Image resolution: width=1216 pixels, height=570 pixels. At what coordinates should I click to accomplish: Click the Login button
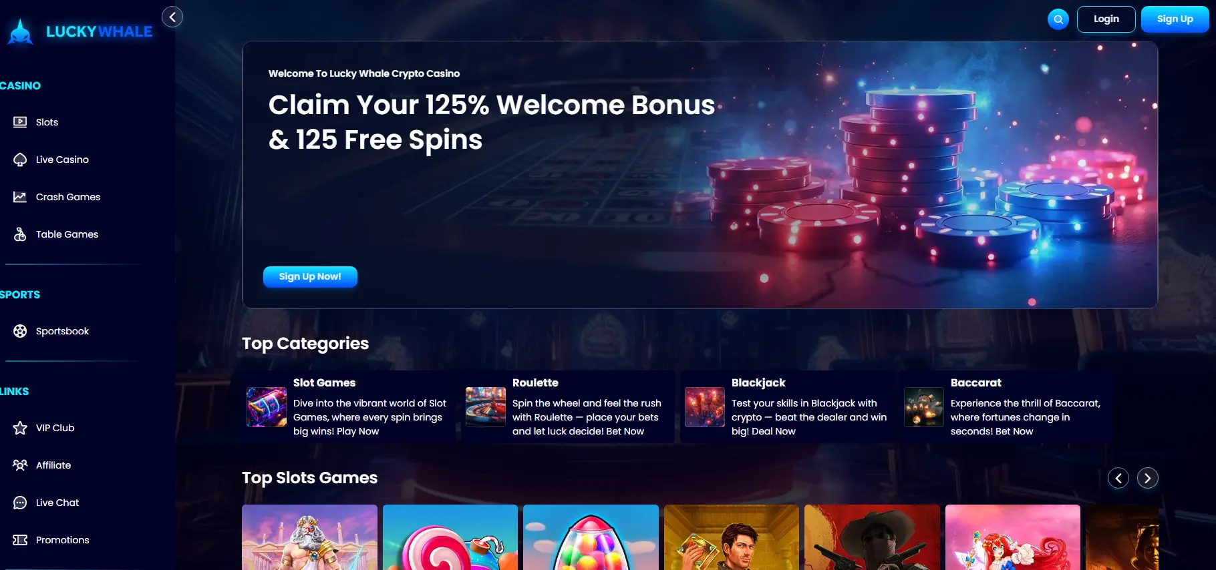(1106, 19)
